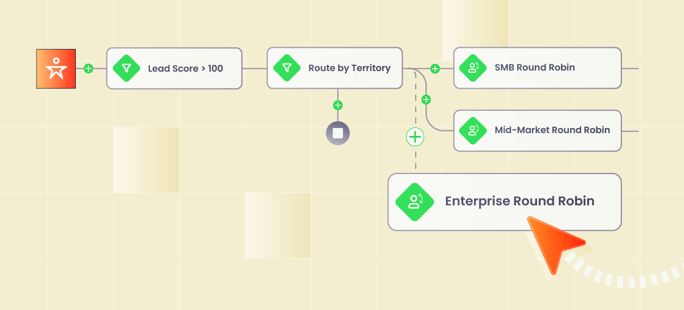The width and height of the screenshot is (684, 310).
Task: Click the large plus on dashed connector
Action: tap(415, 137)
